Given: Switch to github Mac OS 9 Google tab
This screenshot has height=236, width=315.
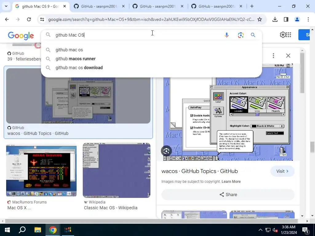Looking at the screenshot, I should pyautogui.click(x=40, y=6).
